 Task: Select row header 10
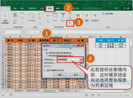[3, 63]
